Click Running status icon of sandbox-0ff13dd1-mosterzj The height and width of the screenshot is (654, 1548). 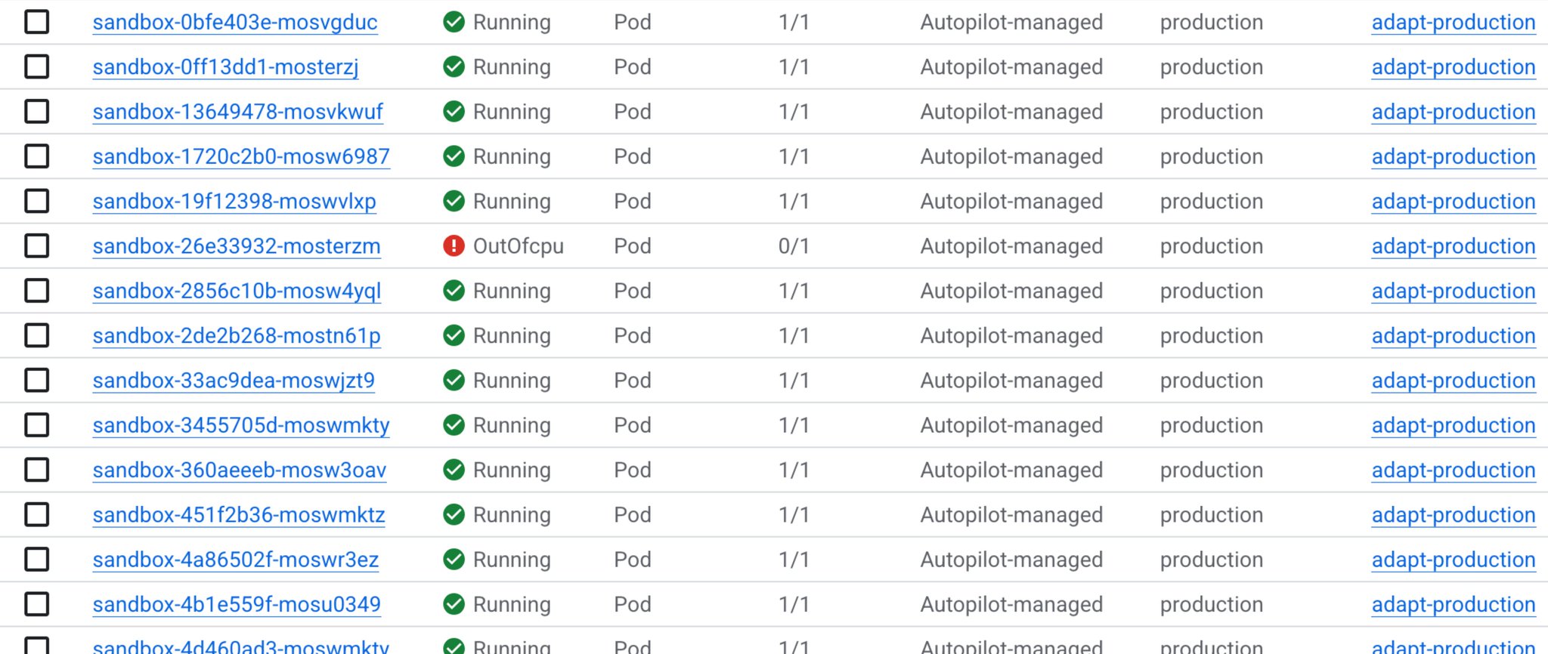454,66
